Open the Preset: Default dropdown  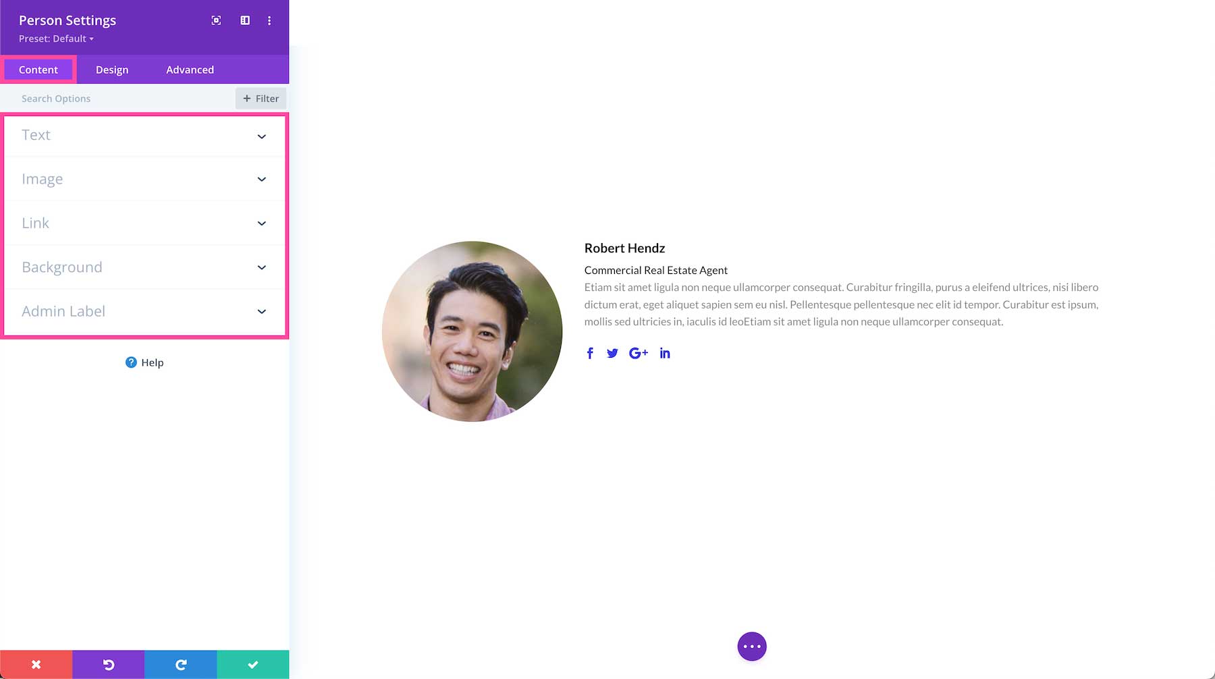(57, 38)
